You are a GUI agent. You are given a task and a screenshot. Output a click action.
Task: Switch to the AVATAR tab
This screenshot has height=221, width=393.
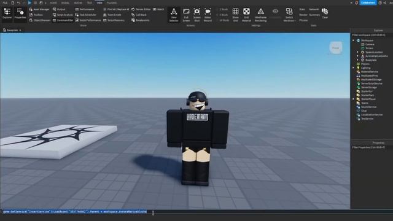78,2
